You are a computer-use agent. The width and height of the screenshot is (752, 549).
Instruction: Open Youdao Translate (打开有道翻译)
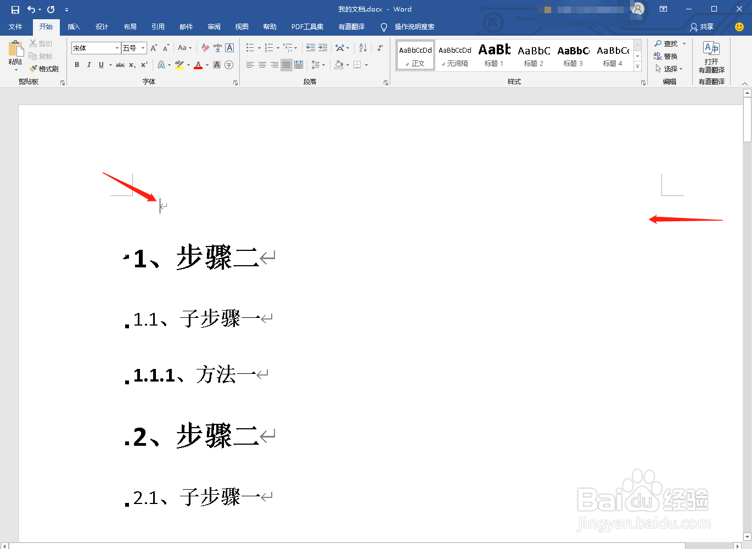711,57
